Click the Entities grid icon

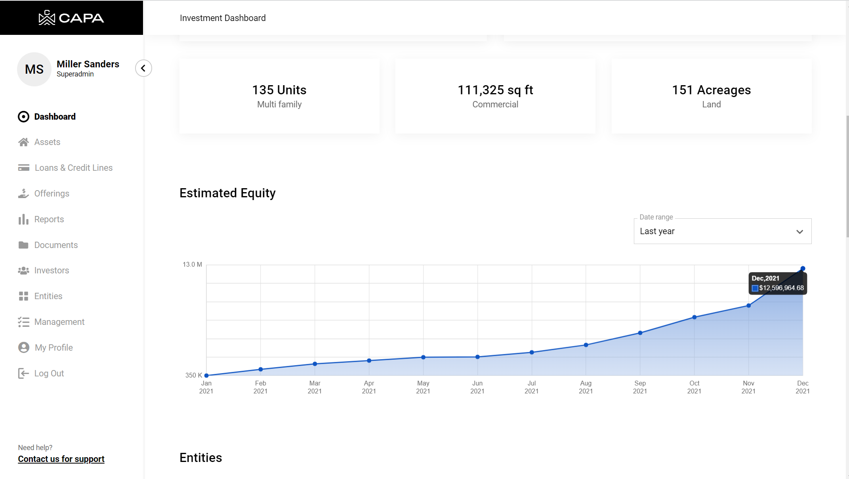(23, 296)
